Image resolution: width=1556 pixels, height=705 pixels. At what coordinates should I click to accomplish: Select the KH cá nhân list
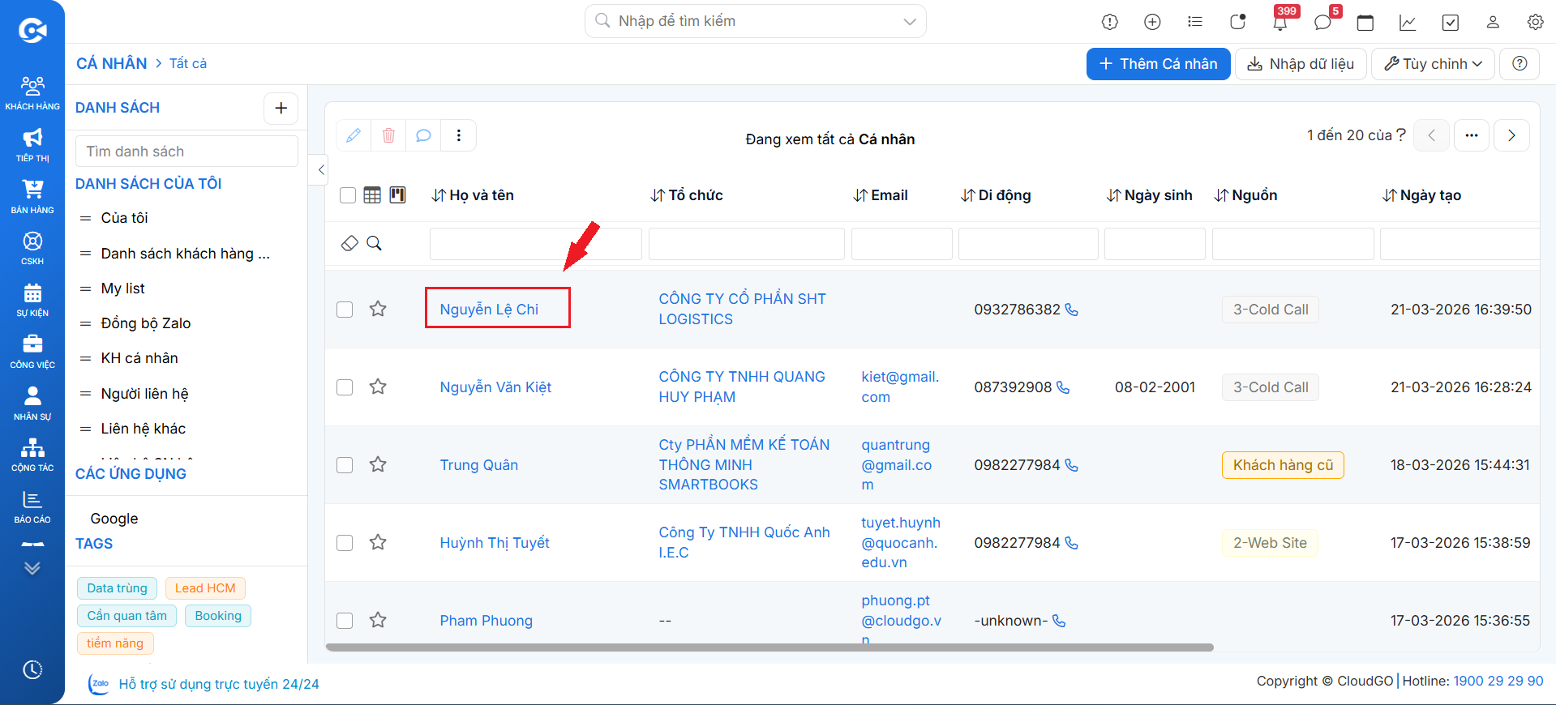click(x=139, y=358)
